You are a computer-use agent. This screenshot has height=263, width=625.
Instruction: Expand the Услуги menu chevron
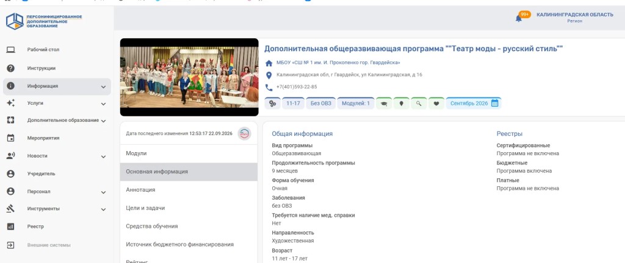103,103
